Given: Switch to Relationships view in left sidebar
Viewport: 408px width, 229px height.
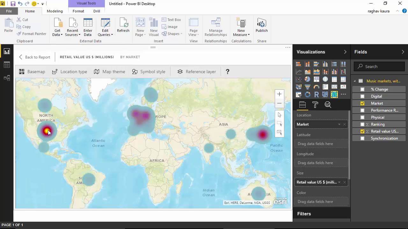Looking at the screenshot, I should pyautogui.click(x=7, y=78).
